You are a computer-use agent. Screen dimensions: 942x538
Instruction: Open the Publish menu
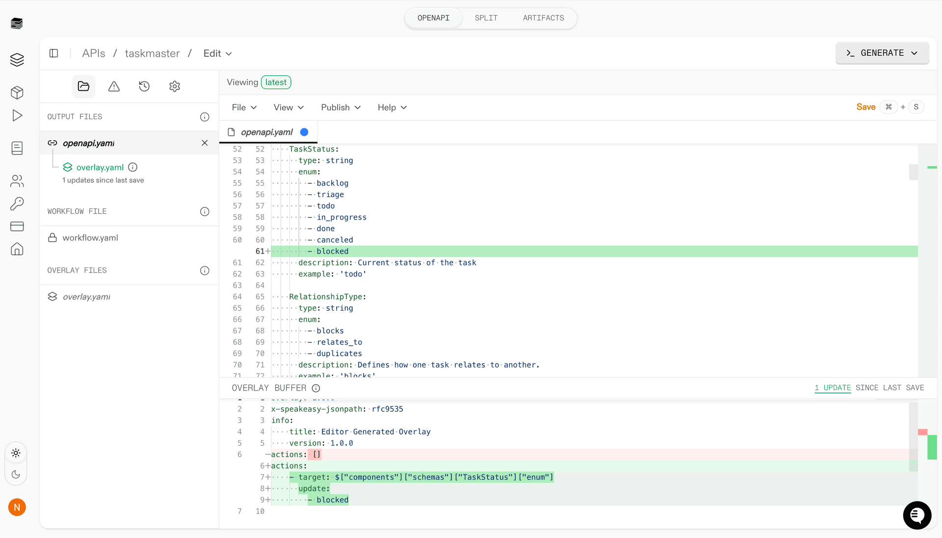[x=340, y=107]
